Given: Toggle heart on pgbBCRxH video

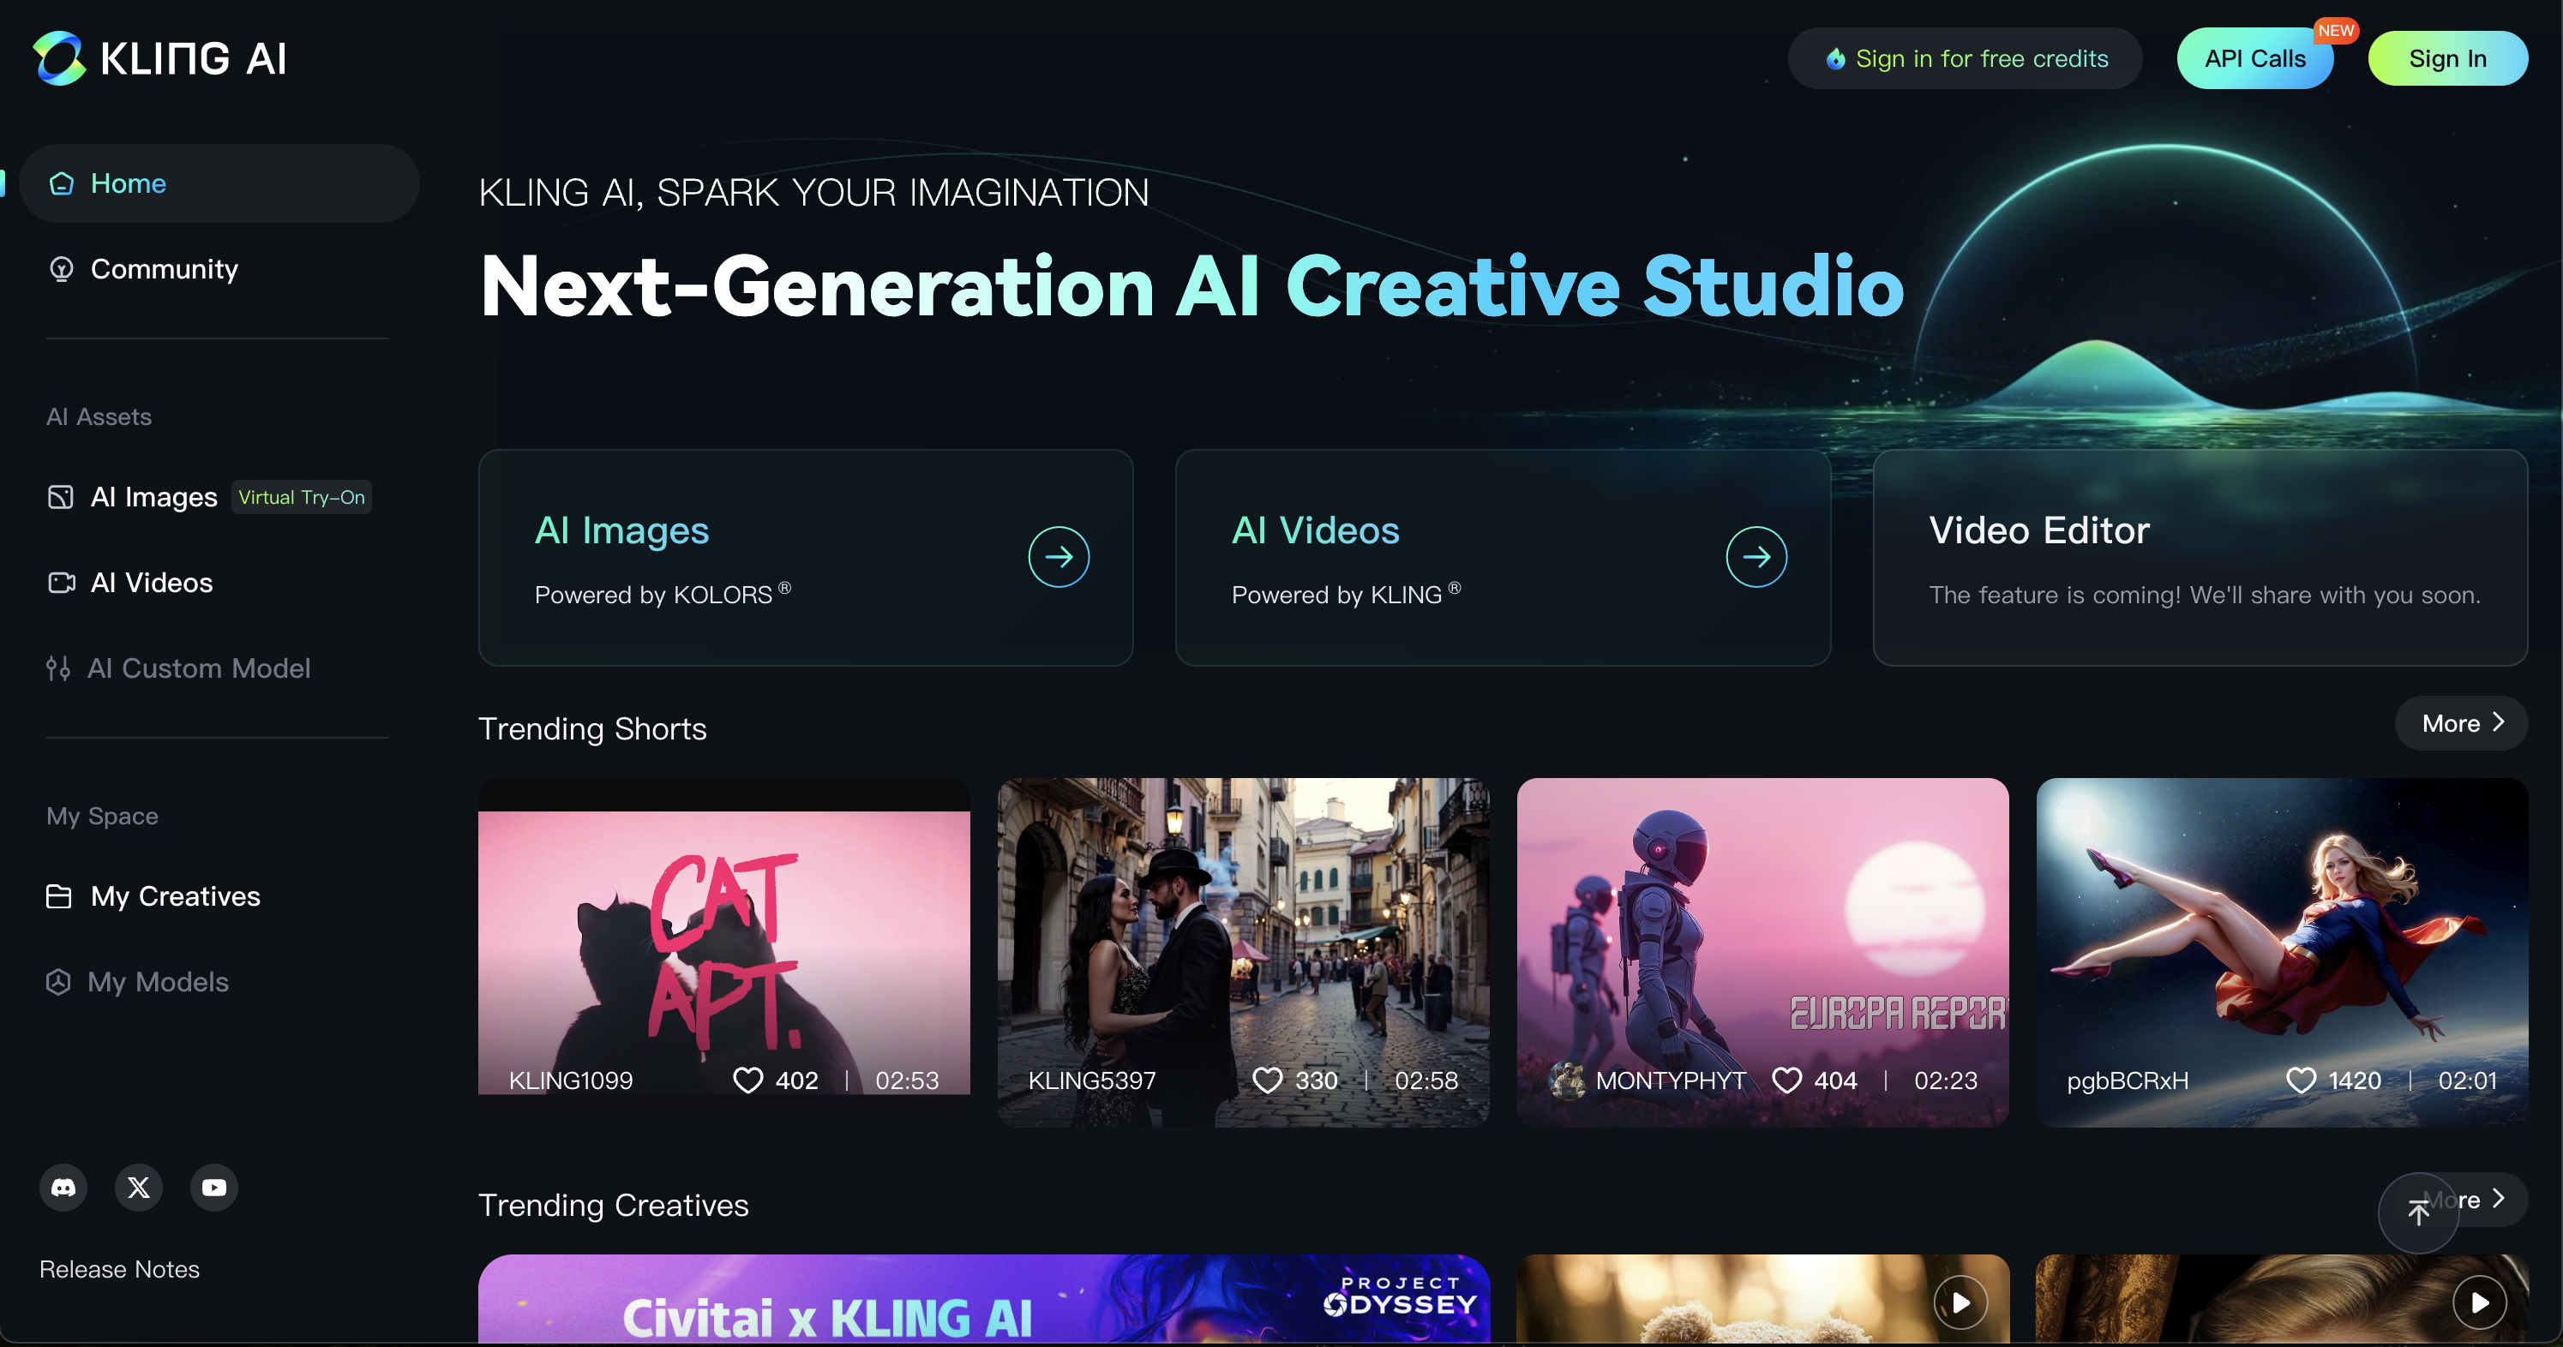Looking at the screenshot, I should (2301, 1081).
